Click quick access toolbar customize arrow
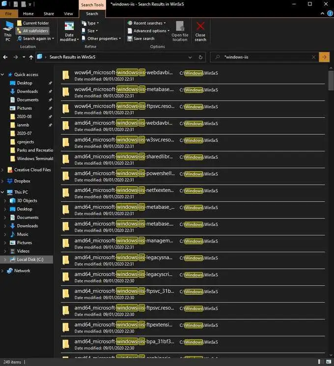Viewport: 334px width, 366px height. (30, 4)
